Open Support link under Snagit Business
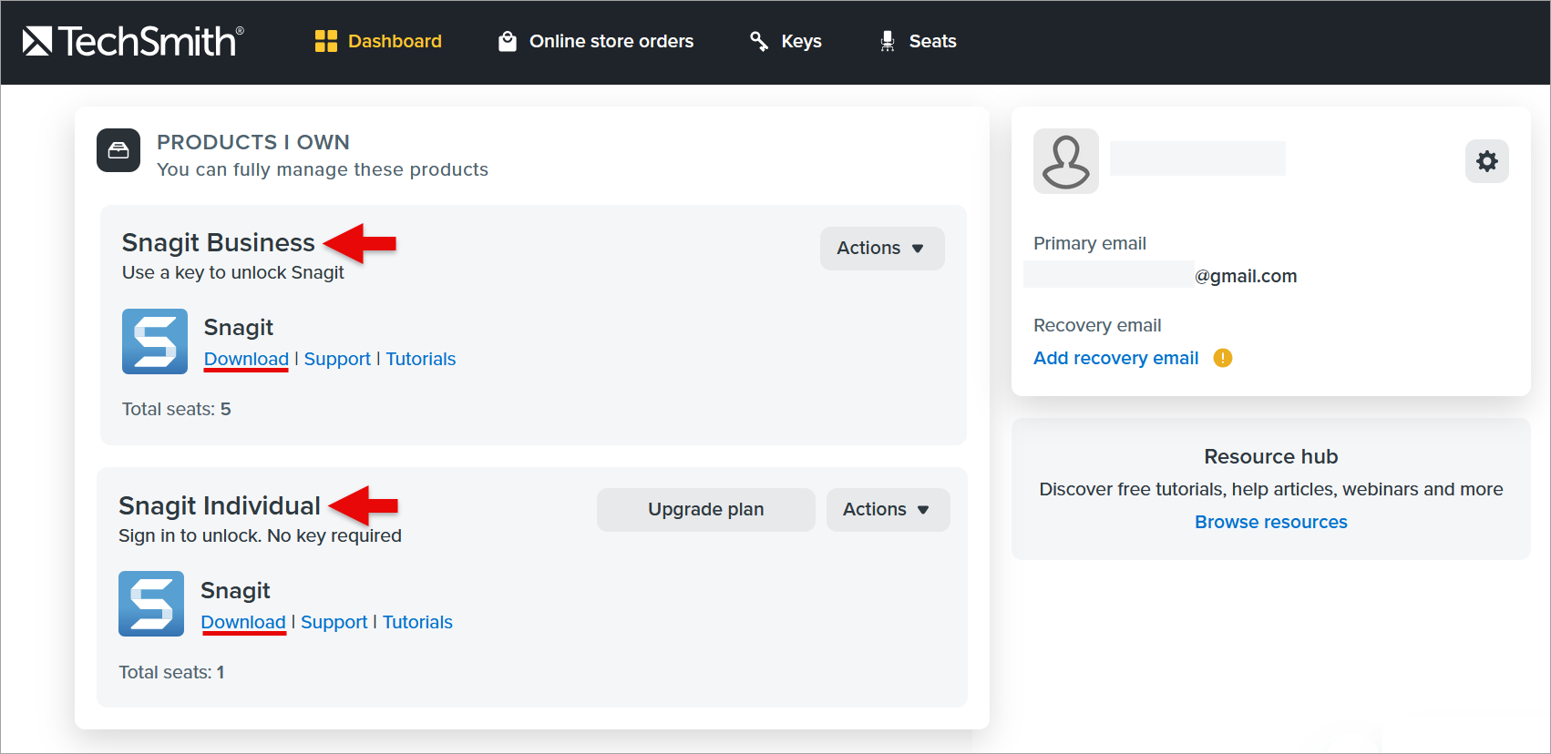Screen dimensions: 1551x754 point(337,359)
